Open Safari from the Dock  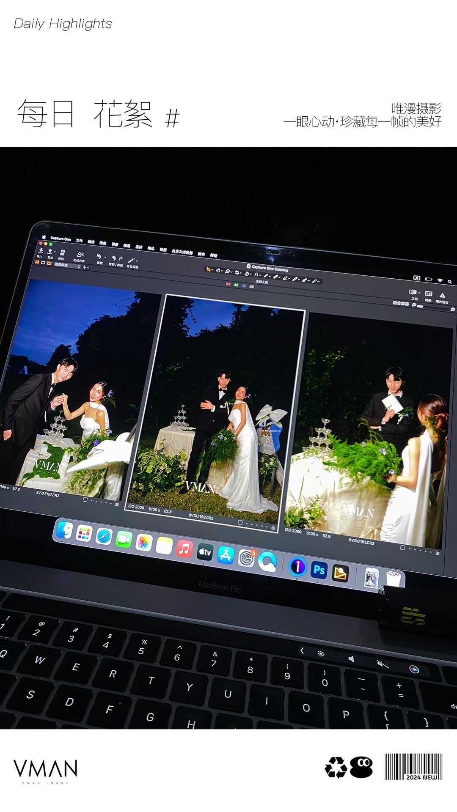104,536
